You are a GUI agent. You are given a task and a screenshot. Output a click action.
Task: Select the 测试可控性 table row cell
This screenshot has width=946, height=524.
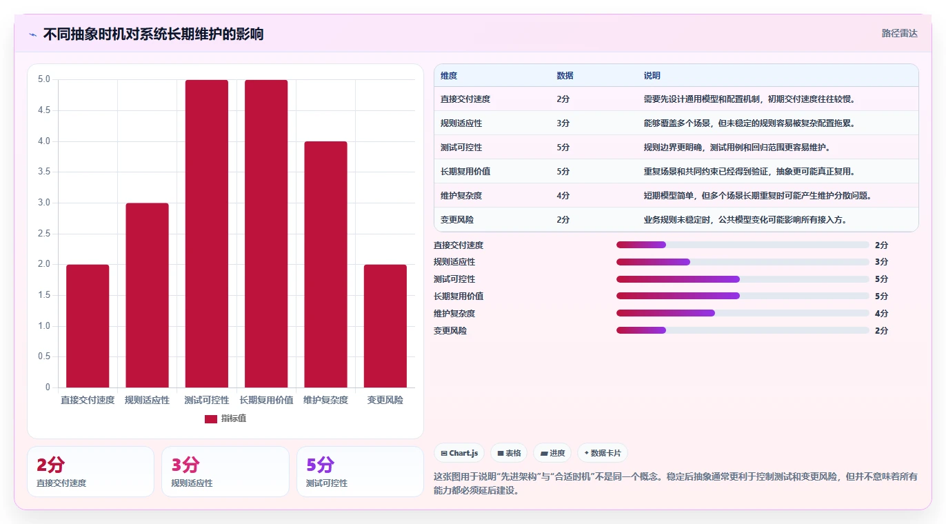(x=461, y=148)
